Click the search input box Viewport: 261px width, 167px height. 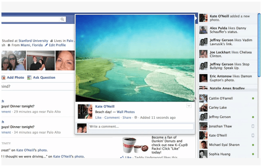[30, 19]
